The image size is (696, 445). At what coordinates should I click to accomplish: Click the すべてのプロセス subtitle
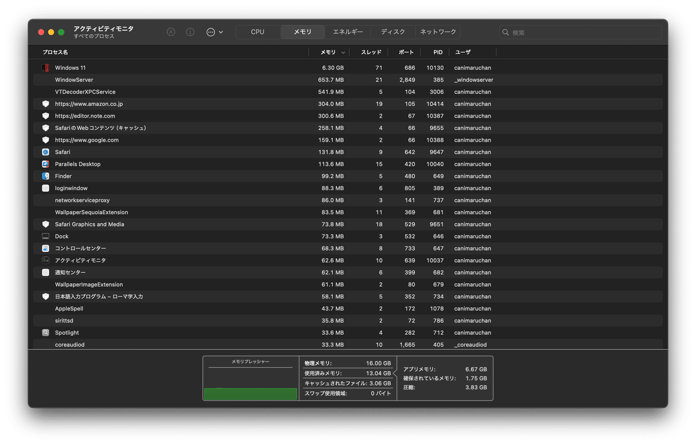[94, 37]
